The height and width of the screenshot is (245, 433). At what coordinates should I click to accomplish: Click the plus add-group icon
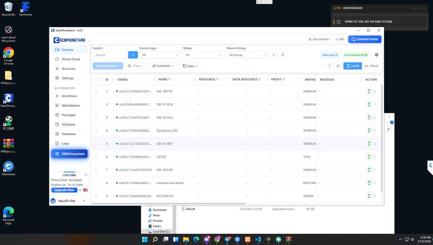pyautogui.click(x=274, y=55)
